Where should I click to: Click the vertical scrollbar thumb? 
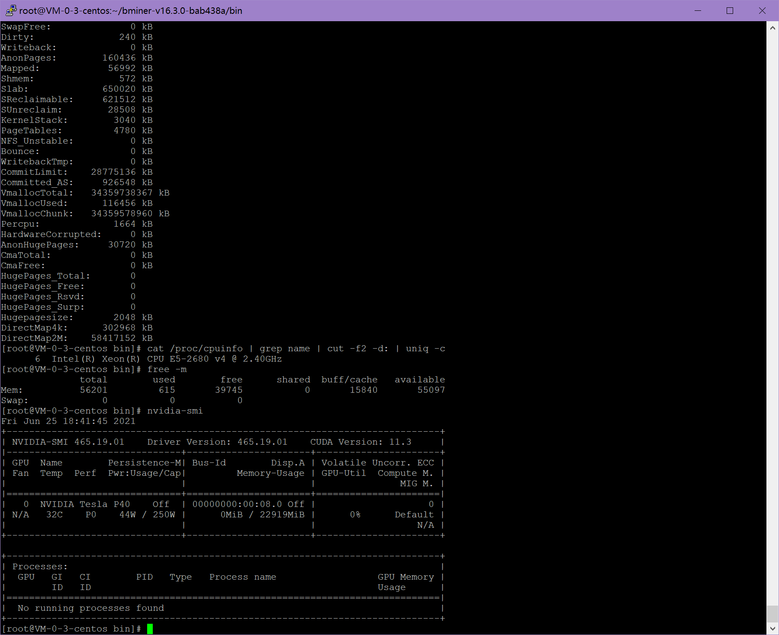pyautogui.click(x=773, y=613)
